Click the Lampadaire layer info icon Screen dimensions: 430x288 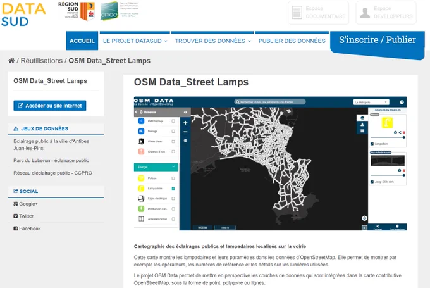click(395, 132)
